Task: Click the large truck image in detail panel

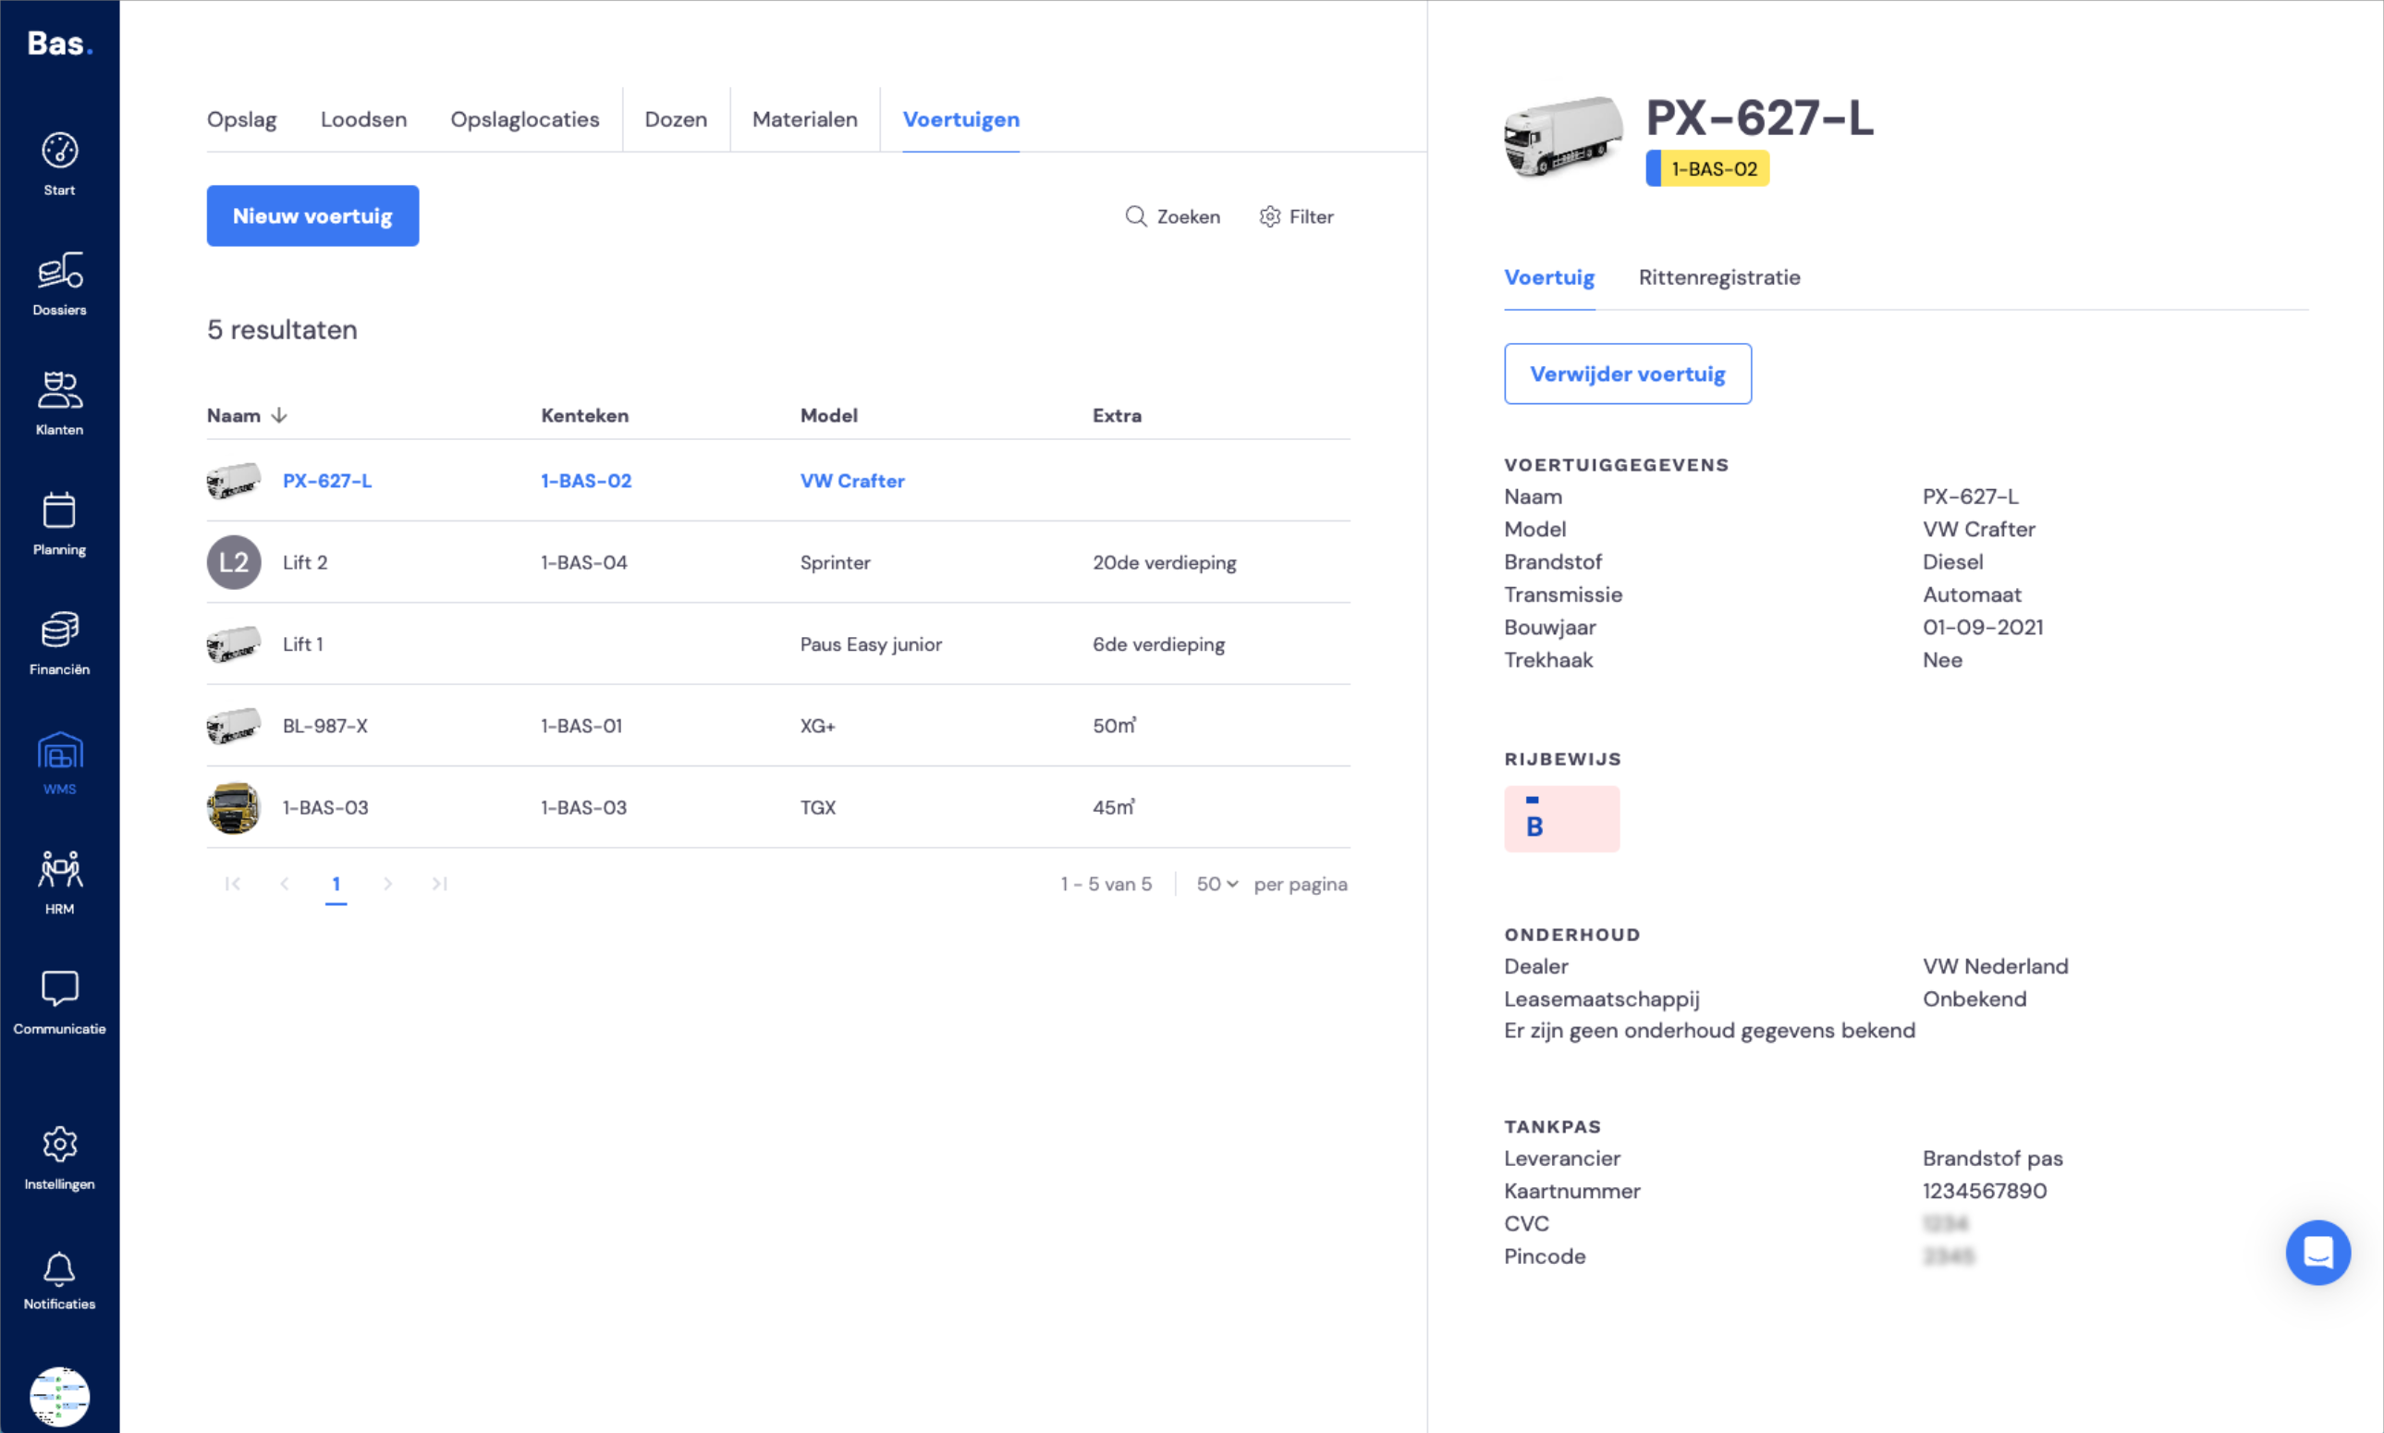Action: 1563,137
